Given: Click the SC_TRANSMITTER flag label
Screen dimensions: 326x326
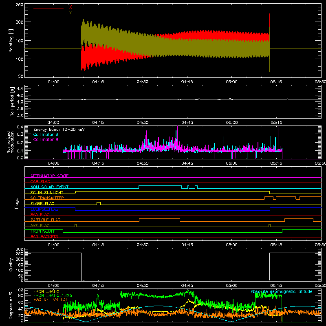Looking at the screenshot, I should coord(47,198).
